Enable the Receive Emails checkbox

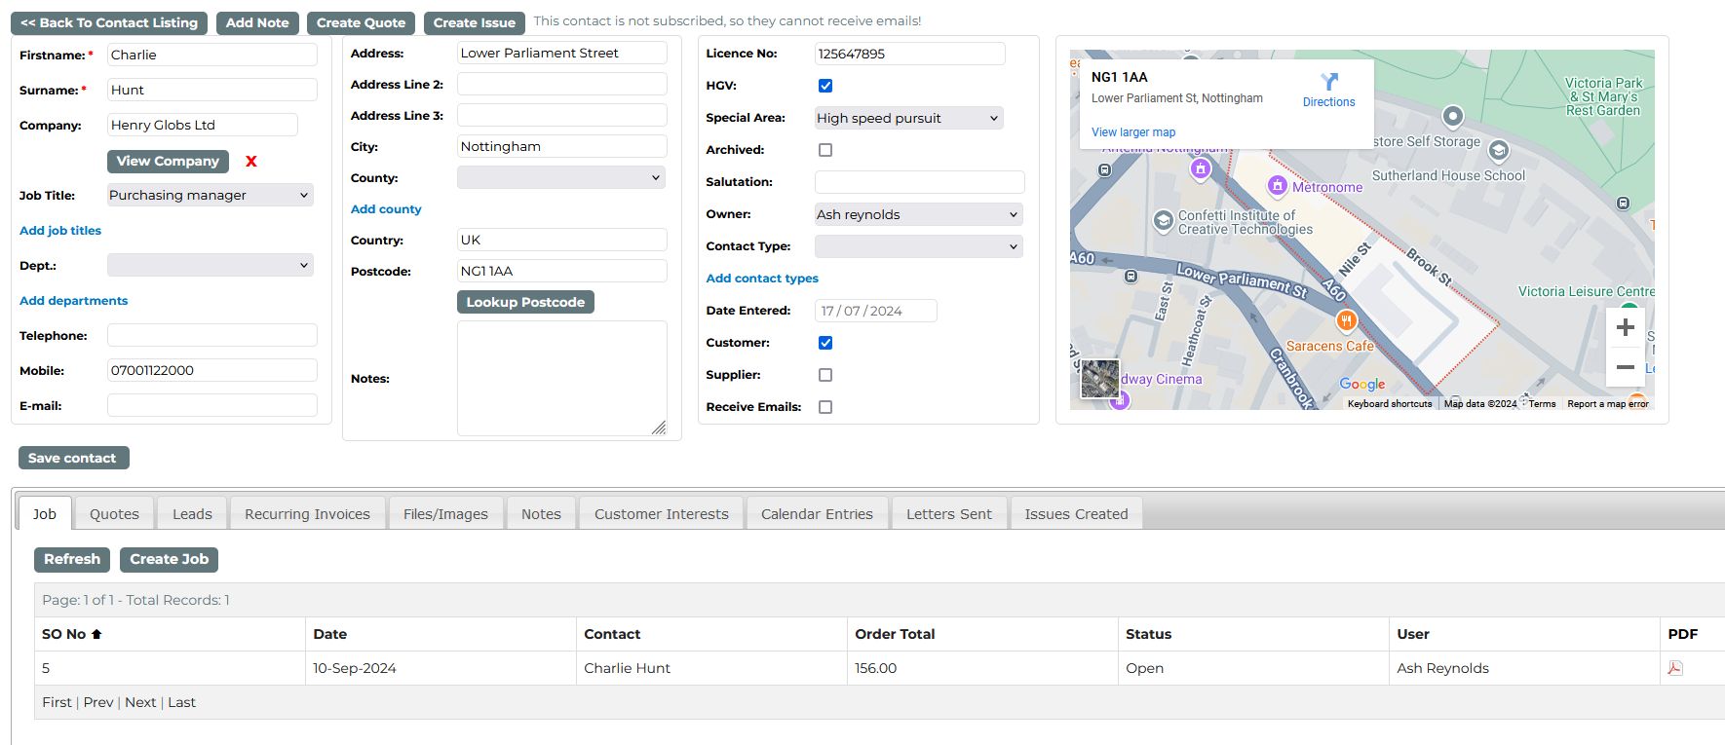click(825, 407)
